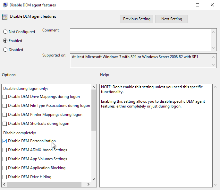The width and height of the screenshot is (220, 190).
Task: Check Disable DEM ADMX-based Settings
Action: coord(4,150)
